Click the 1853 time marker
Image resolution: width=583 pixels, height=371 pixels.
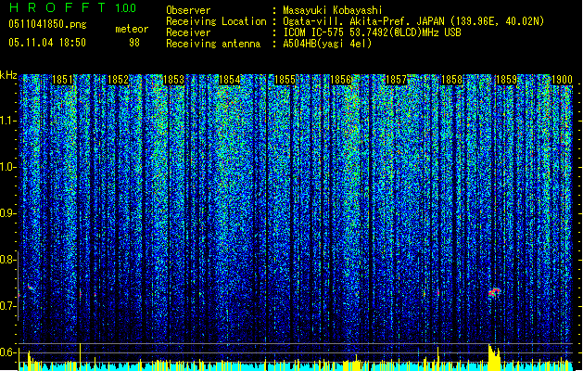click(x=173, y=80)
